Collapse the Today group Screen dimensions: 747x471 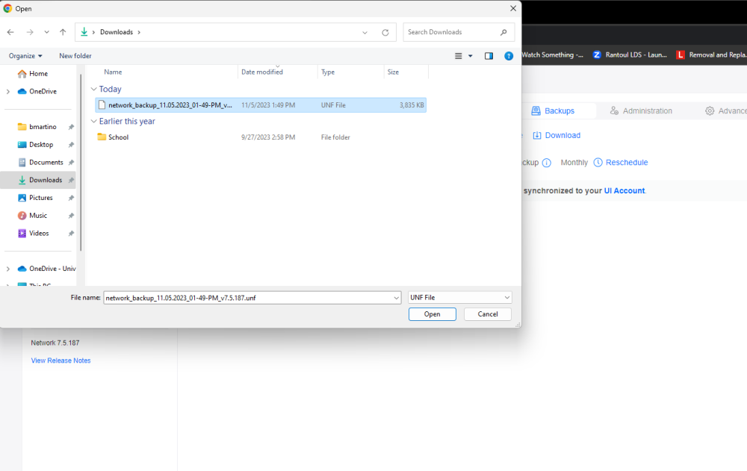pyautogui.click(x=94, y=89)
